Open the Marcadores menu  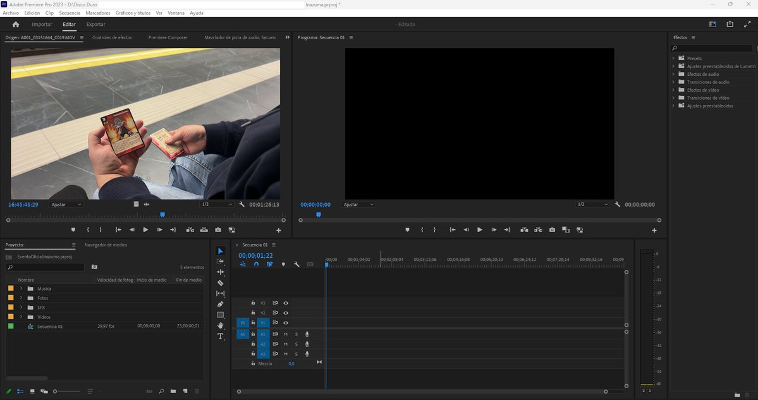(x=98, y=13)
